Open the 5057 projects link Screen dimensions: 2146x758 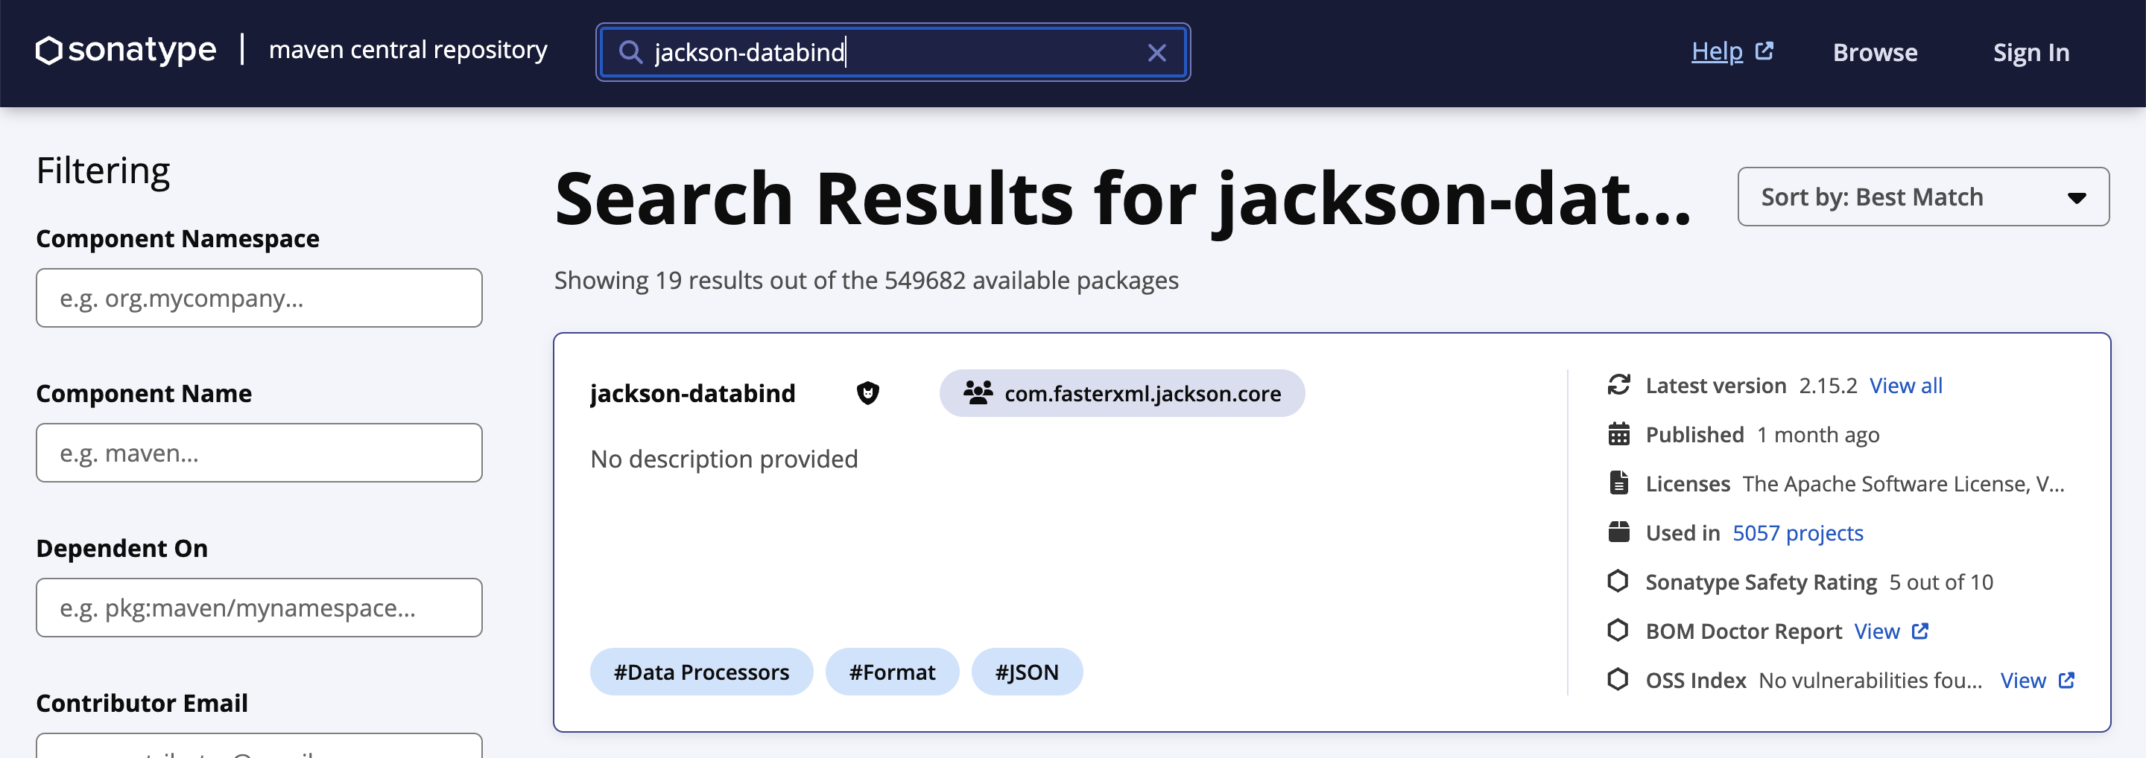pos(1798,532)
